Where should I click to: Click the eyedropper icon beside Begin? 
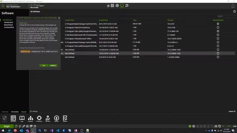coord(24,126)
